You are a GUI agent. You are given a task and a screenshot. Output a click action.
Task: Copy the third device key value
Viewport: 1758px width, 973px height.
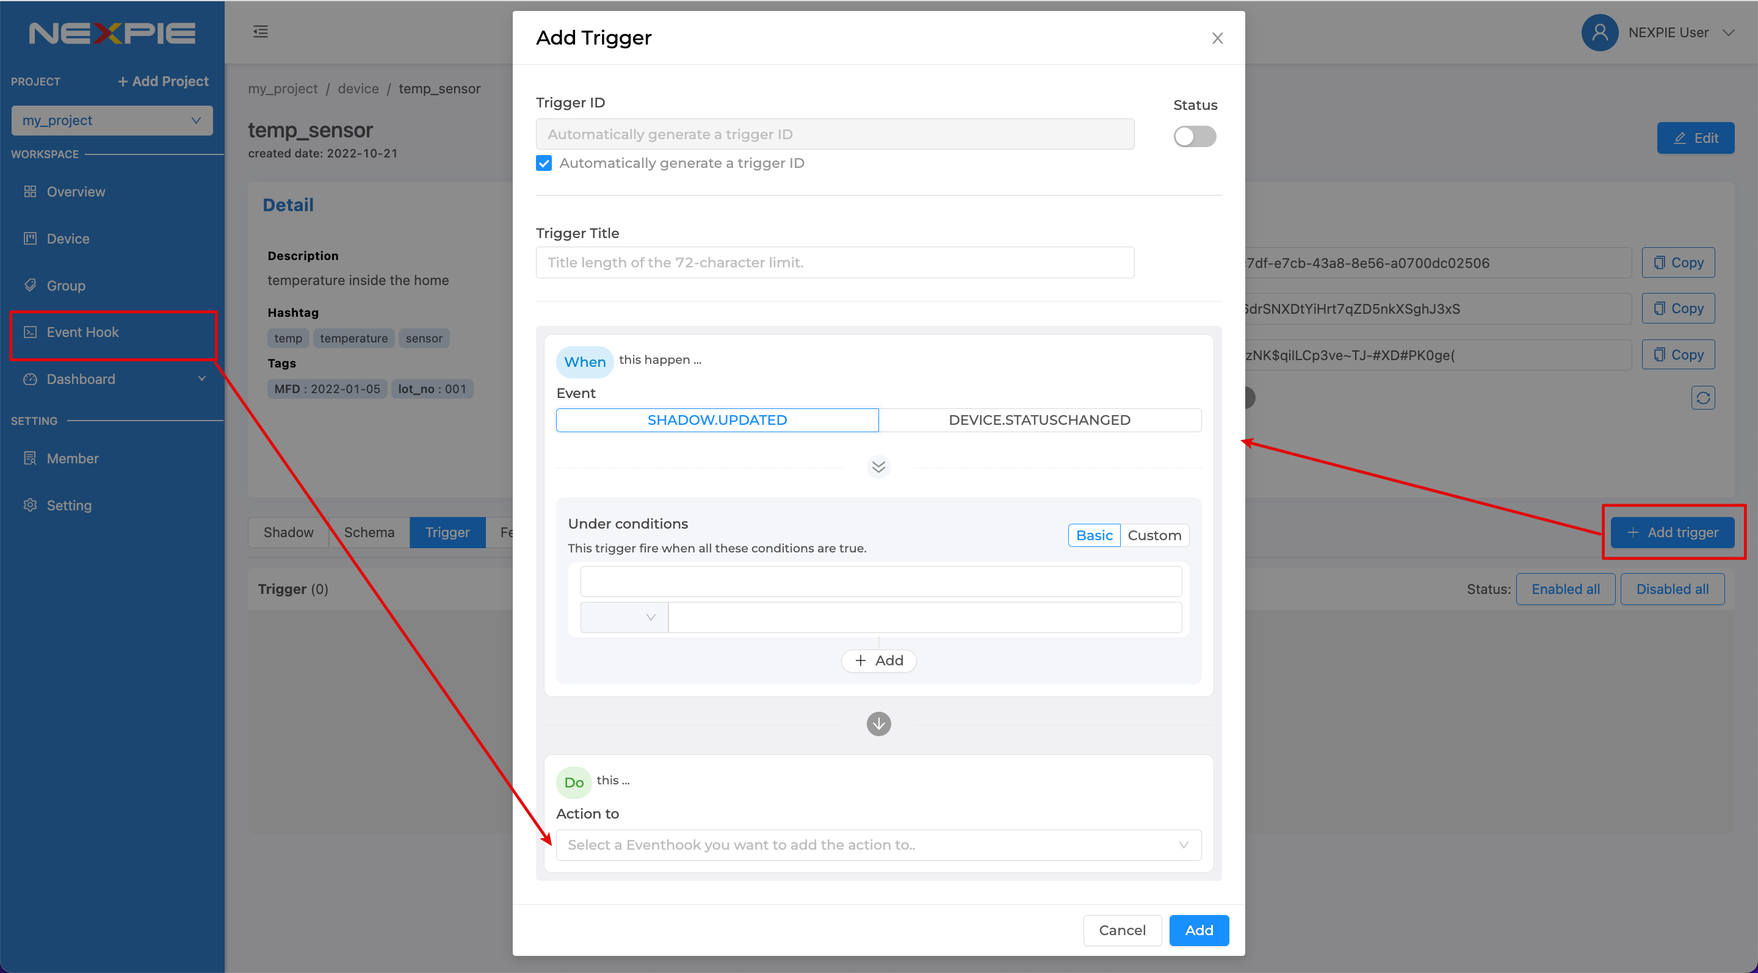1678,355
